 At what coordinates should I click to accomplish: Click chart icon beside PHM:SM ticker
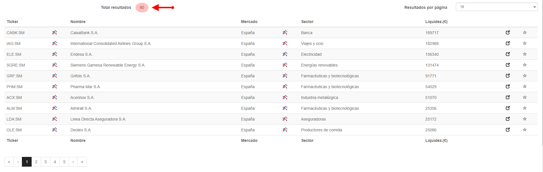tap(54, 86)
